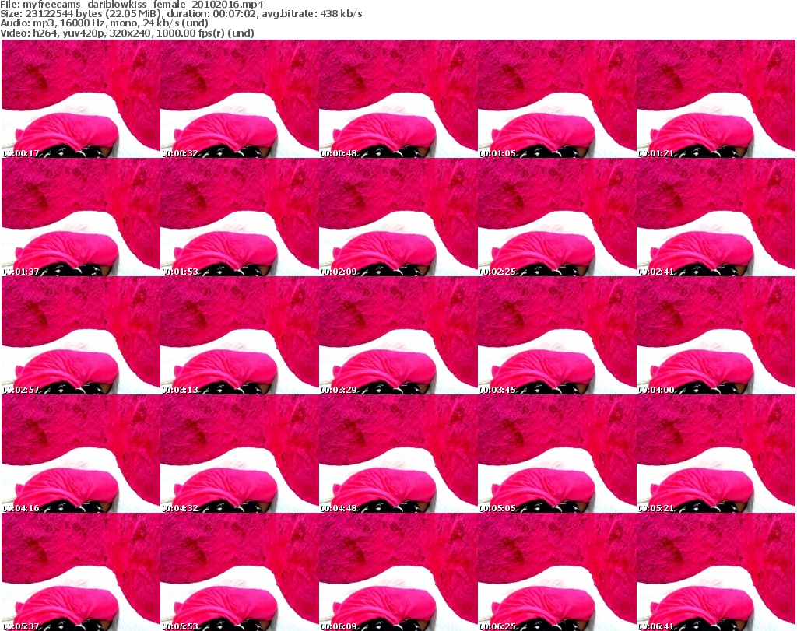
Task: Open the frame at 00:02:41
Action: 716,217
